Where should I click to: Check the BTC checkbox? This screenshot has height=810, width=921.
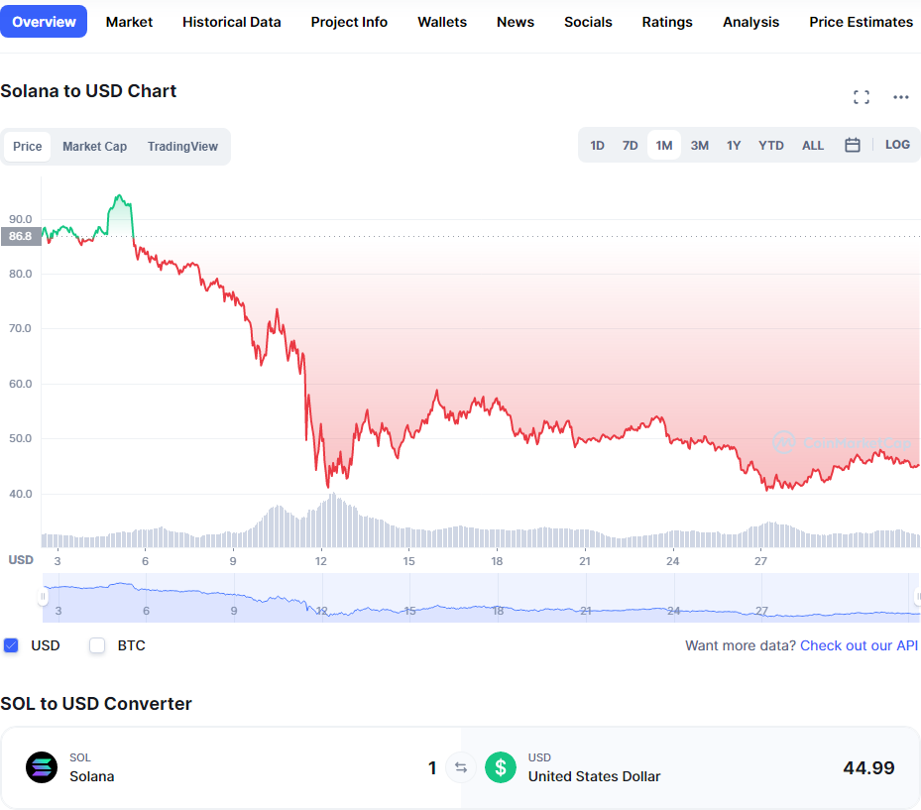(97, 645)
